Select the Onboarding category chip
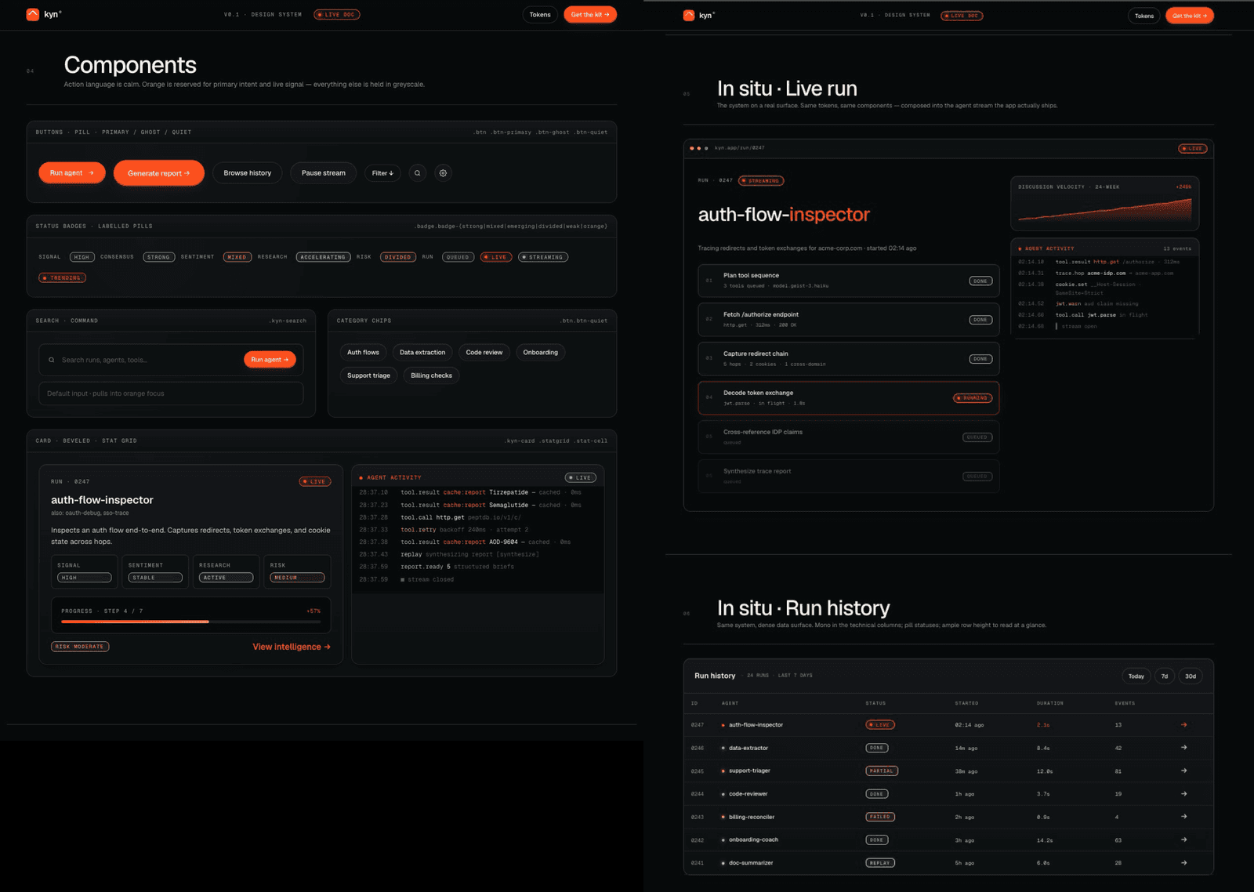The width and height of the screenshot is (1254, 892). 541,353
